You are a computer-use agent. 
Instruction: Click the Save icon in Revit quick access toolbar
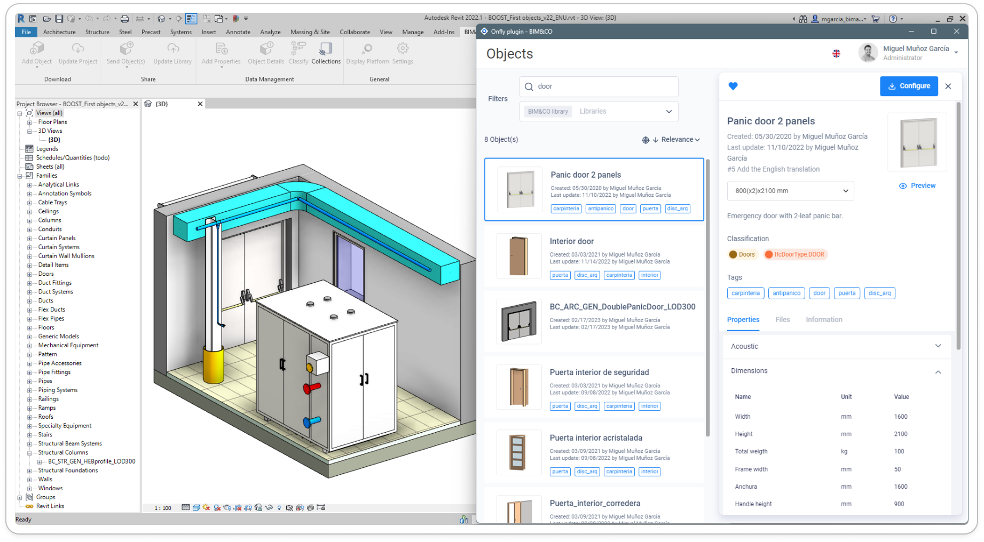[59, 19]
